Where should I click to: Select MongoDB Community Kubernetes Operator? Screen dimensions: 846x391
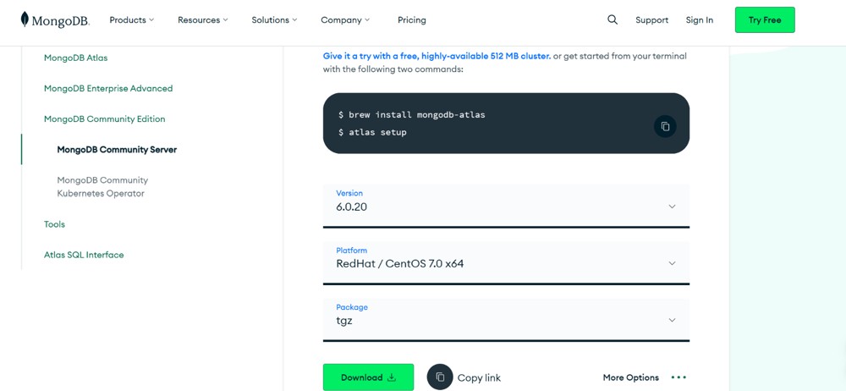102,186
